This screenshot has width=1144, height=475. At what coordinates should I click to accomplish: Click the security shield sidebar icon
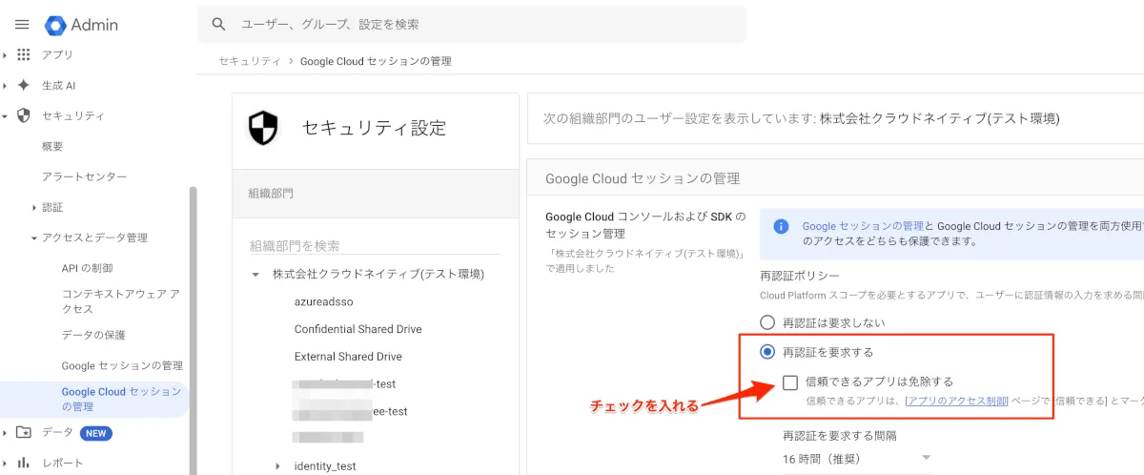point(24,115)
